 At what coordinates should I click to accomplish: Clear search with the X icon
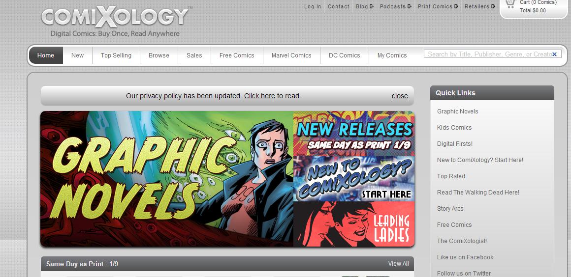pos(554,54)
